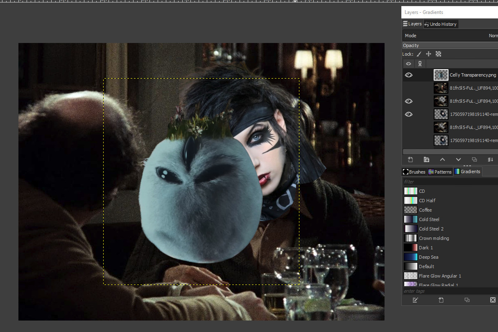Viewport: 498px width, 332px height.
Task: Select the Gradients tab
Action: (467, 172)
